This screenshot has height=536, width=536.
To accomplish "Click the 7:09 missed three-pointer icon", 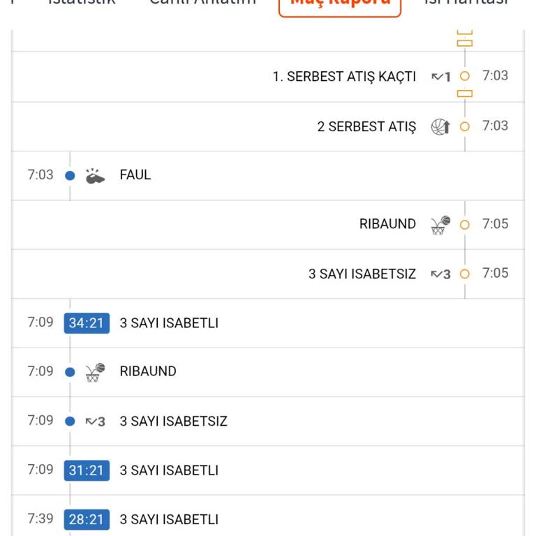I will coord(95,422).
